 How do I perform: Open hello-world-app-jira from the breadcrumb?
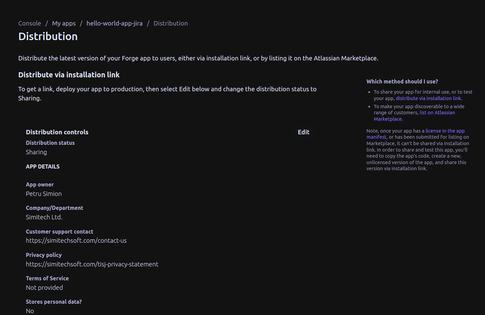coord(115,23)
